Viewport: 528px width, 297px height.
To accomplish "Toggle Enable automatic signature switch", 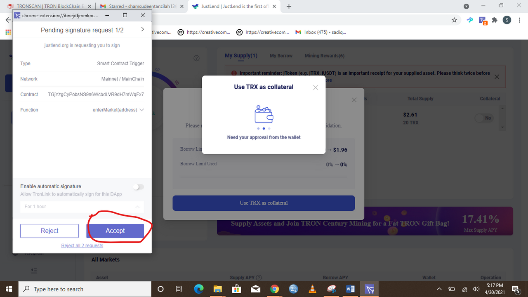I will 139,187.
